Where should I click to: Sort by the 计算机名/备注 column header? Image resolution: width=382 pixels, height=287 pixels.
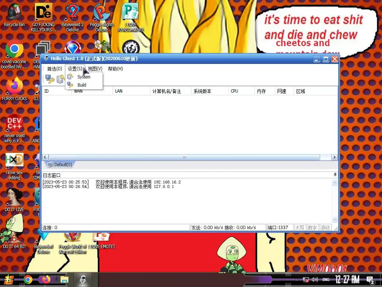[170, 91]
